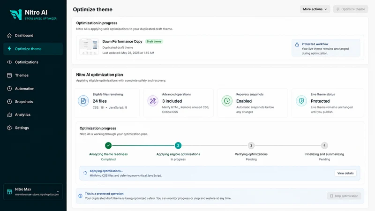Click the Stop optimization button

click(344, 196)
